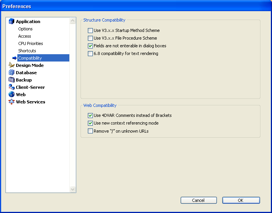Viewport: 272px width, 213px height.
Task: Click the blue arrow beside Compatibility
Action: 14,58
